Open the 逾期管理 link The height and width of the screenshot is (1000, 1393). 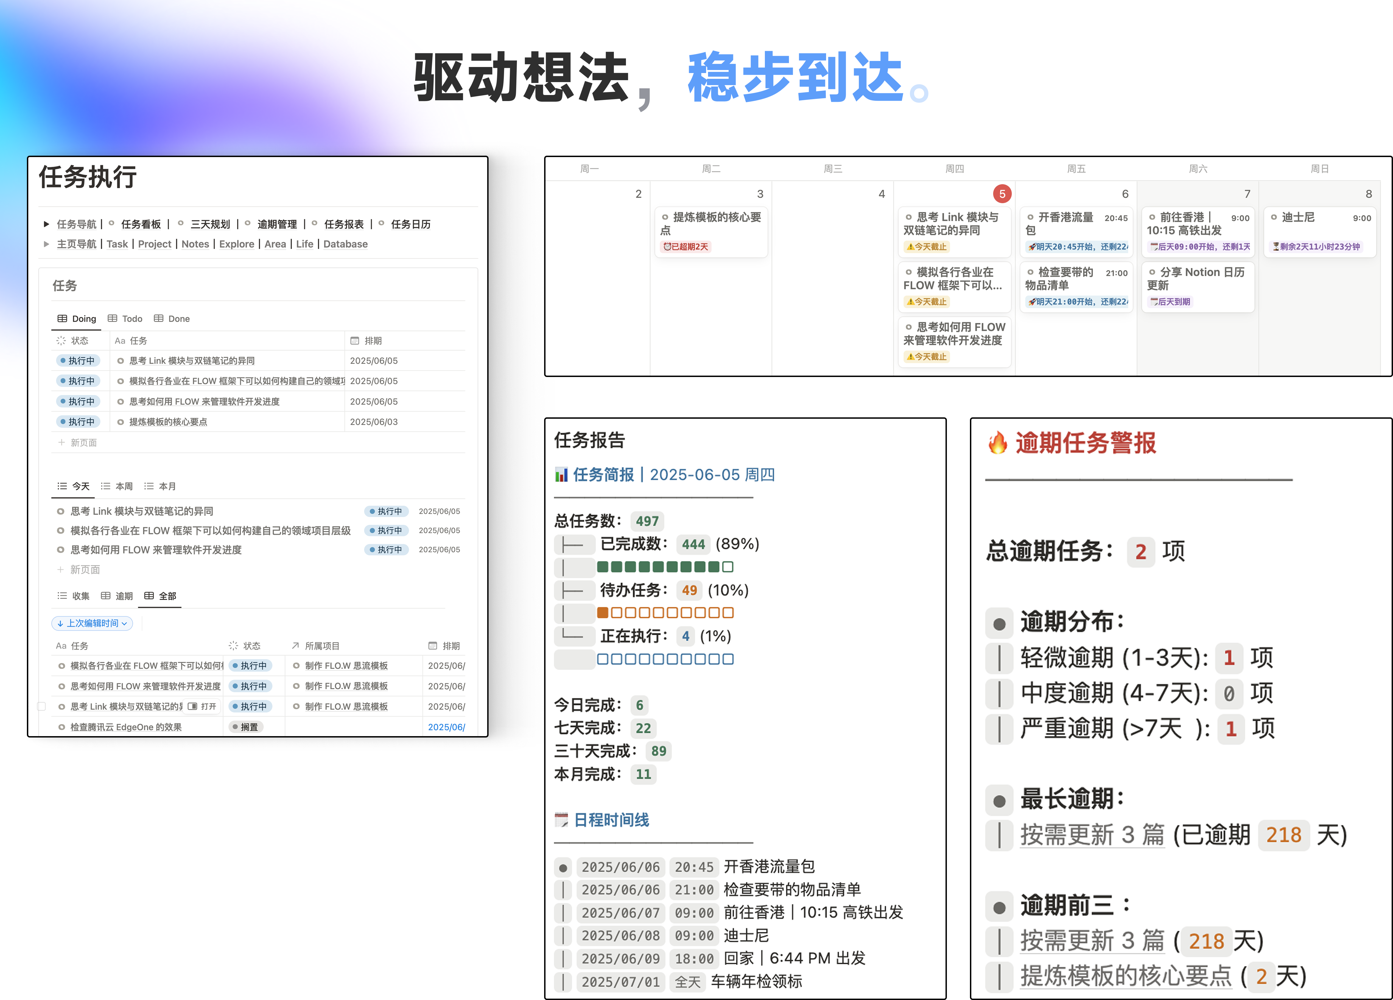pos(277,224)
